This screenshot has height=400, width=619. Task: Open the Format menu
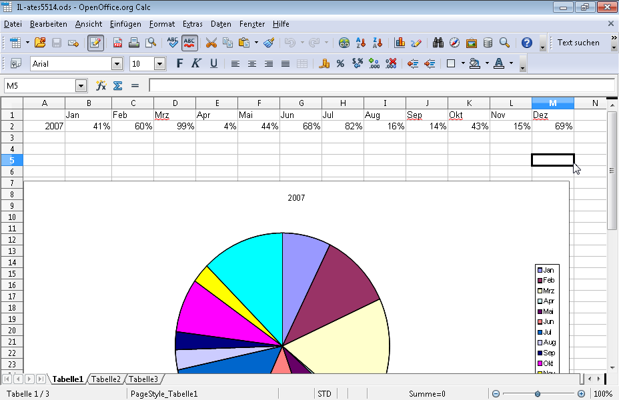pyautogui.click(x=162, y=24)
